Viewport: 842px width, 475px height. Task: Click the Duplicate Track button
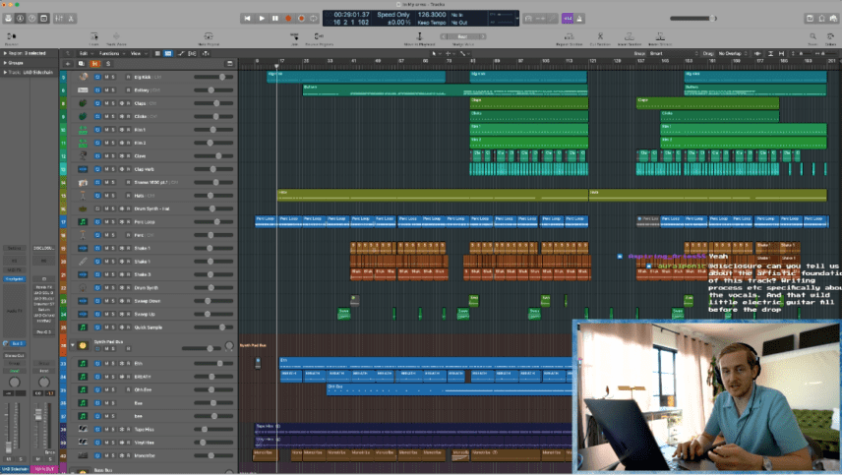tap(82, 64)
